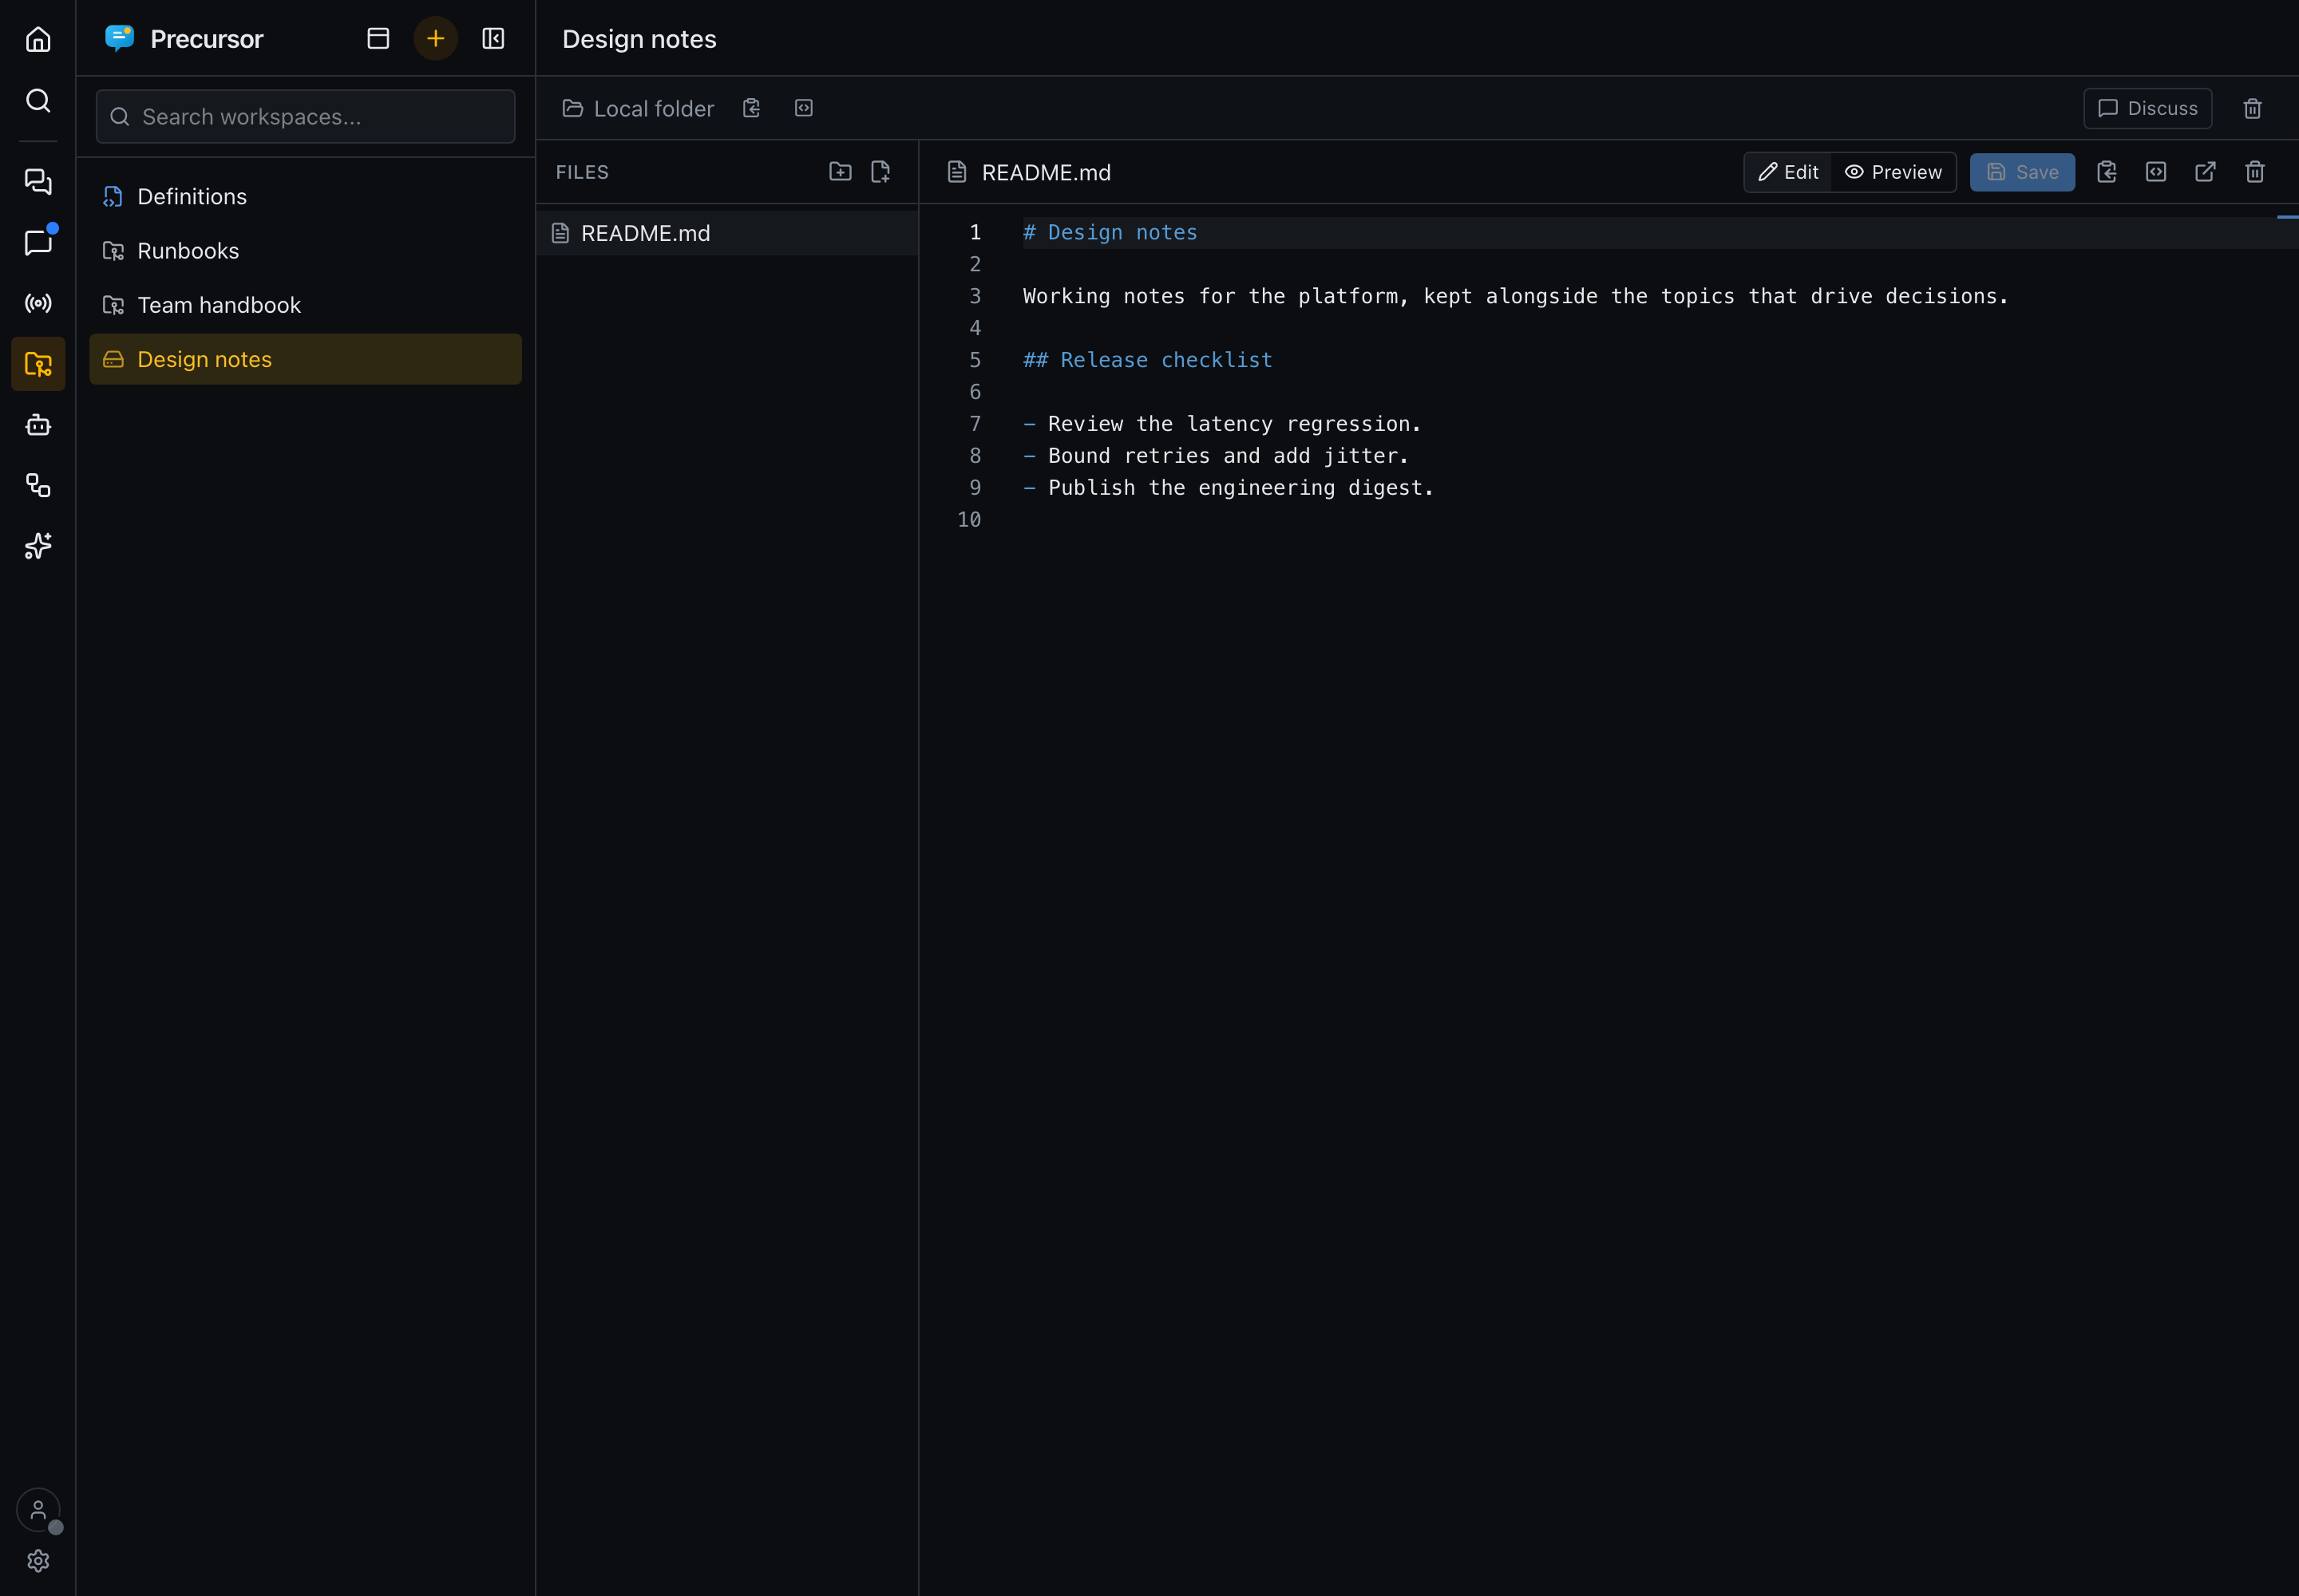Open the Definitions workspace
Viewport: 2299px width, 1596px height.
pos(305,196)
